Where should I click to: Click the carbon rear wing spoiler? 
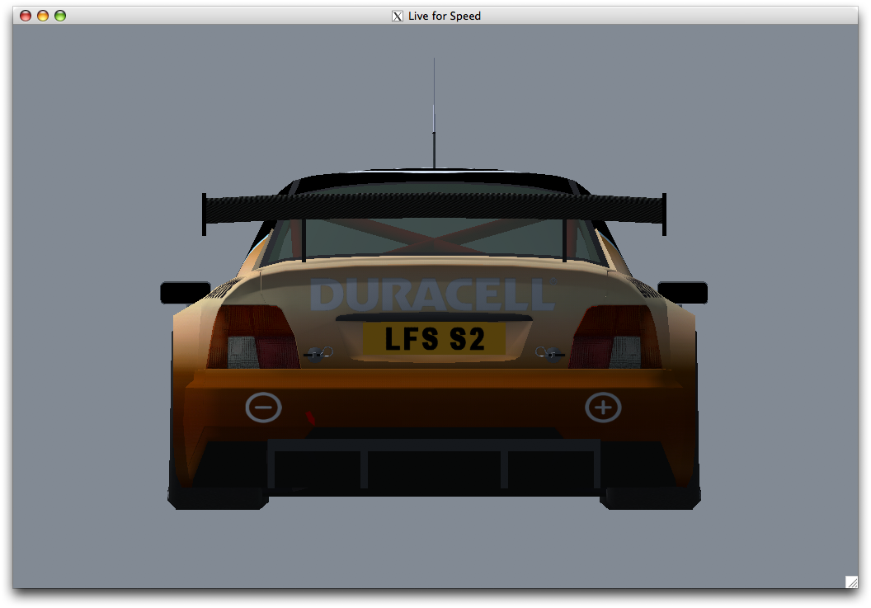tap(434, 208)
